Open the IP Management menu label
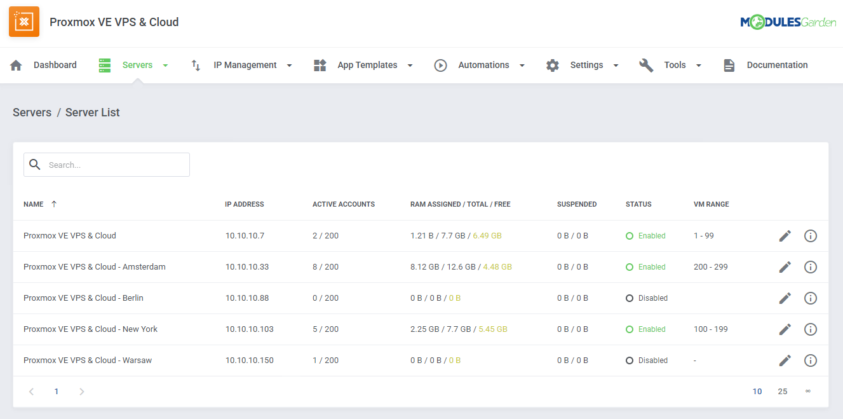 click(245, 65)
